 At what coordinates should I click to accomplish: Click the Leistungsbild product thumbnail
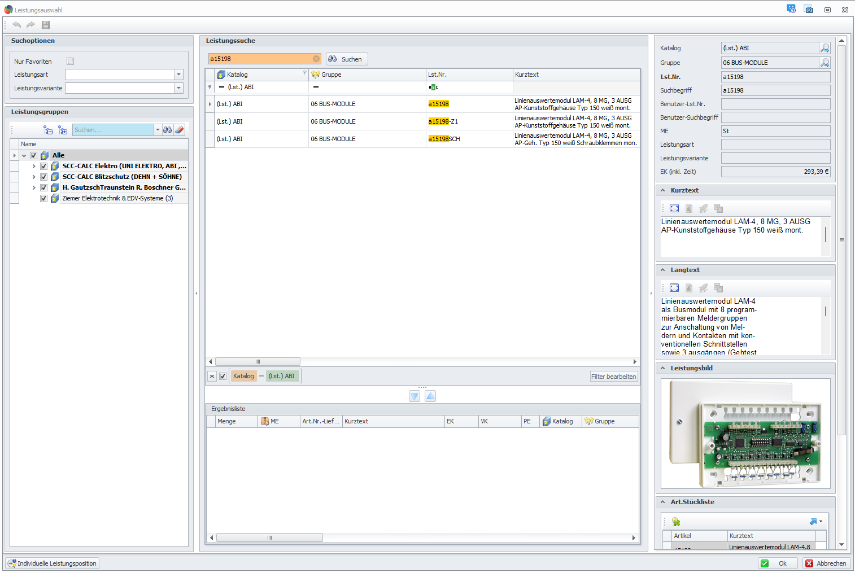(745, 434)
